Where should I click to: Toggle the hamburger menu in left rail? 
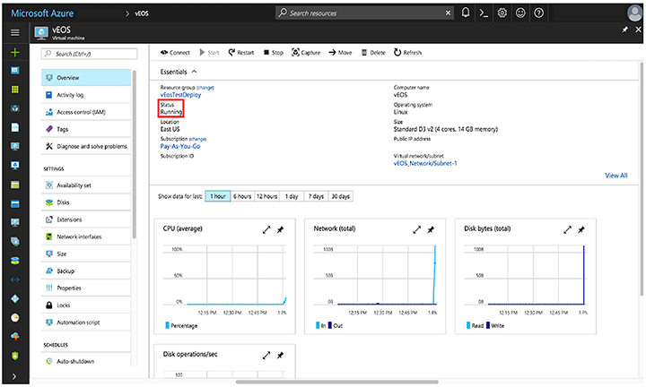[15, 32]
